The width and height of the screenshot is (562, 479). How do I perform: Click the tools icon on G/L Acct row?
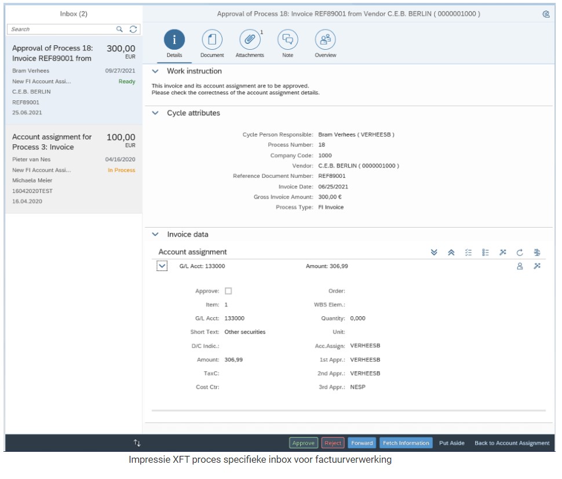pyautogui.click(x=537, y=266)
